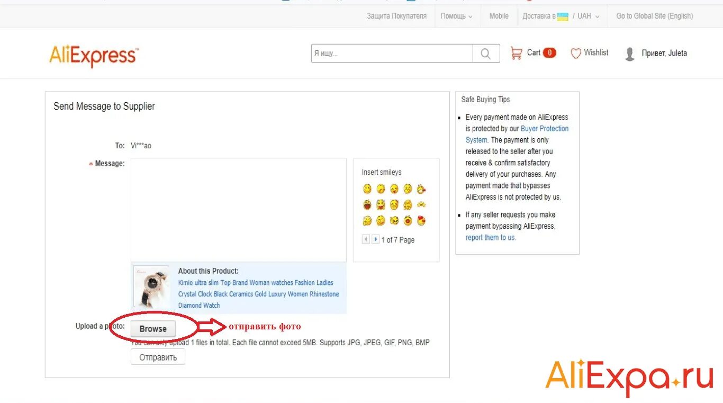Insert the plain smiling face smiley

coord(367,189)
